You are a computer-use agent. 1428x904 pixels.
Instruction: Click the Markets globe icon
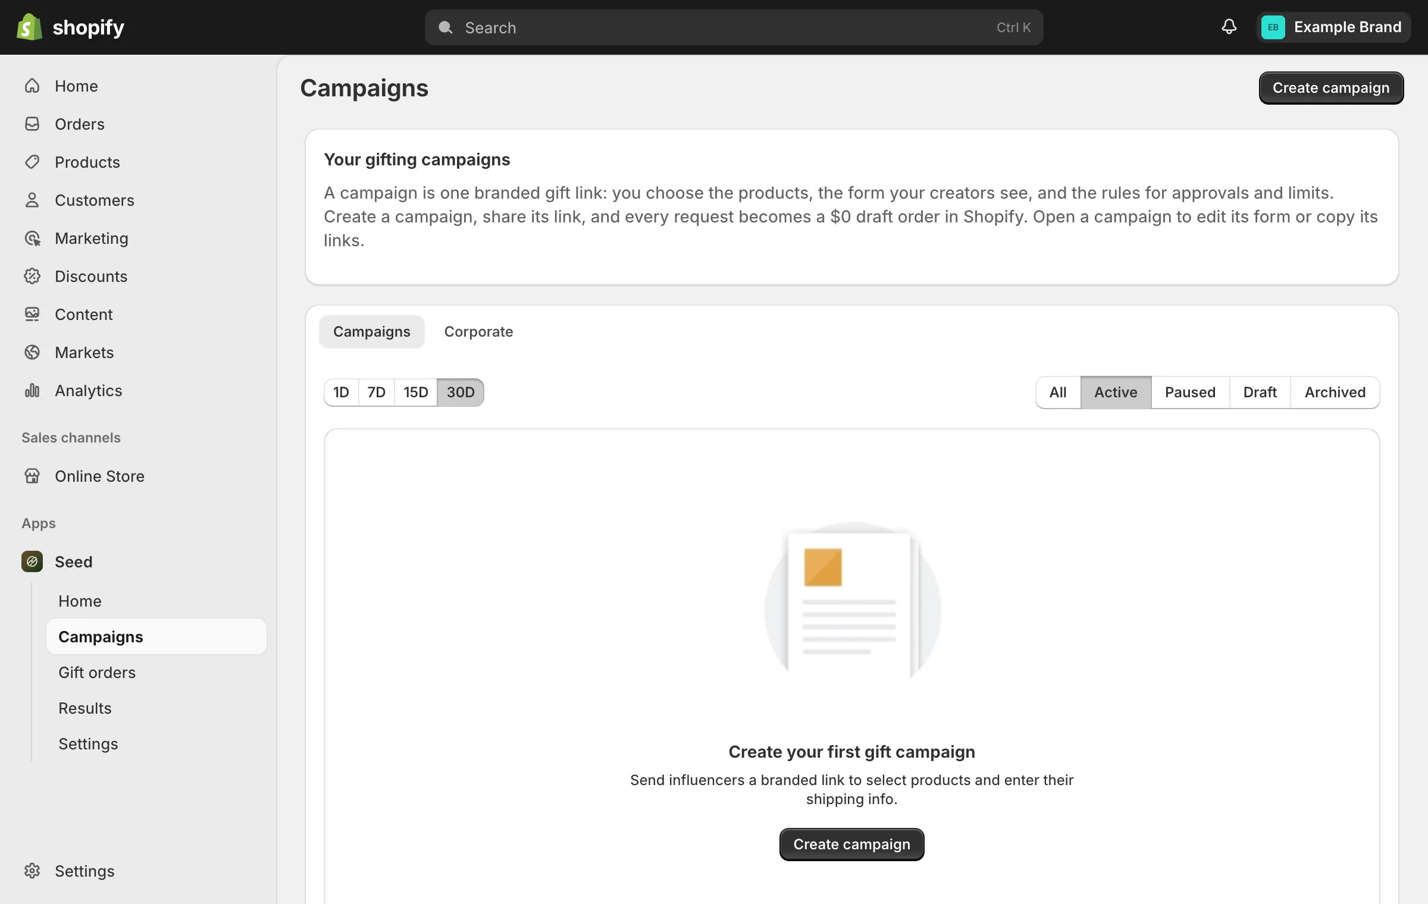32,352
